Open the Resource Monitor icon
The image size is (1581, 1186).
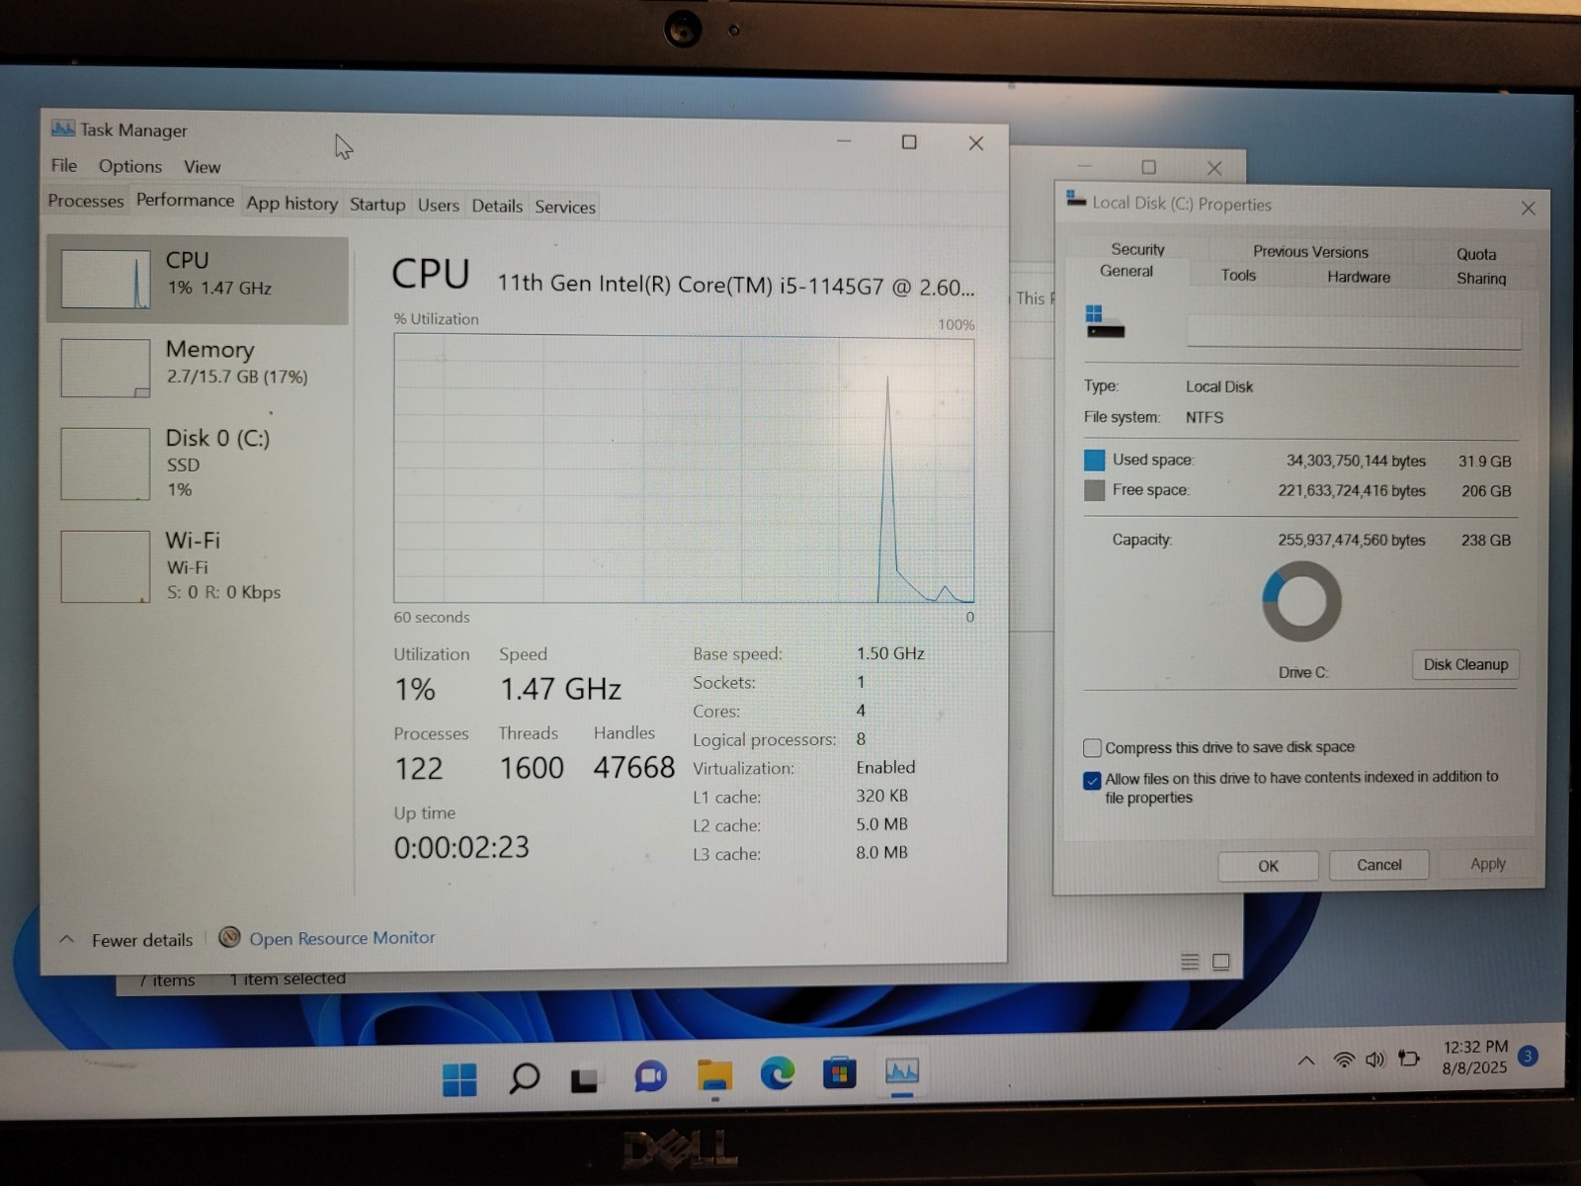(229, 937)
